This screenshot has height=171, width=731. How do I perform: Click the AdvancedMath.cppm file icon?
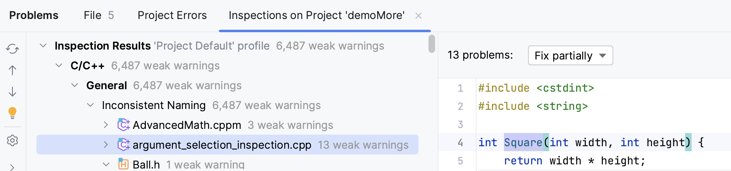(123, 125)
